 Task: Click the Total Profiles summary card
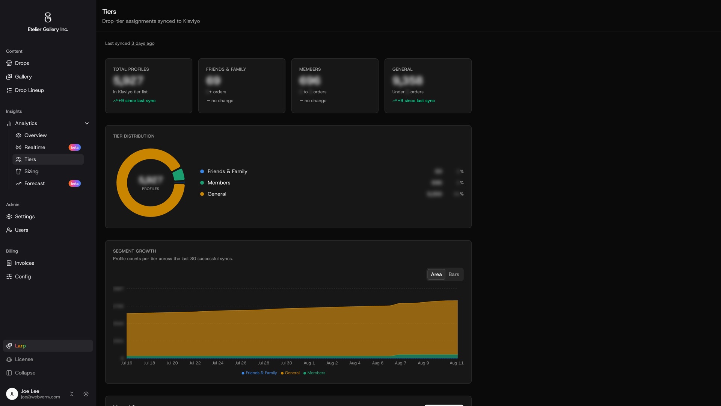[149, 86]
